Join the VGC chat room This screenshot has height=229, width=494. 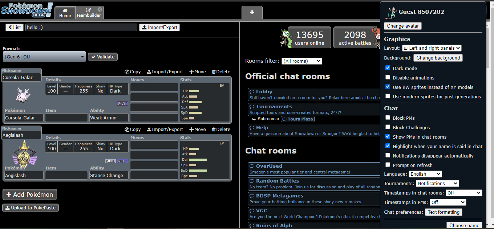[314, 213]
